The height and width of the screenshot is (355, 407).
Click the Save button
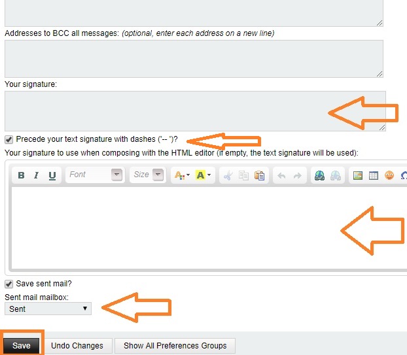(x=22, y=346)
